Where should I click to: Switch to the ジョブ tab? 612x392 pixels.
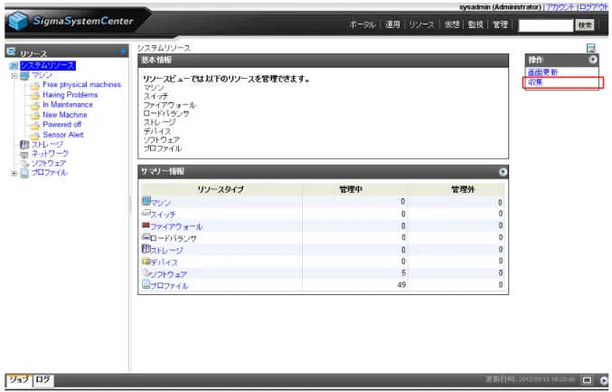pyautogui.click(x=19, y=380)
